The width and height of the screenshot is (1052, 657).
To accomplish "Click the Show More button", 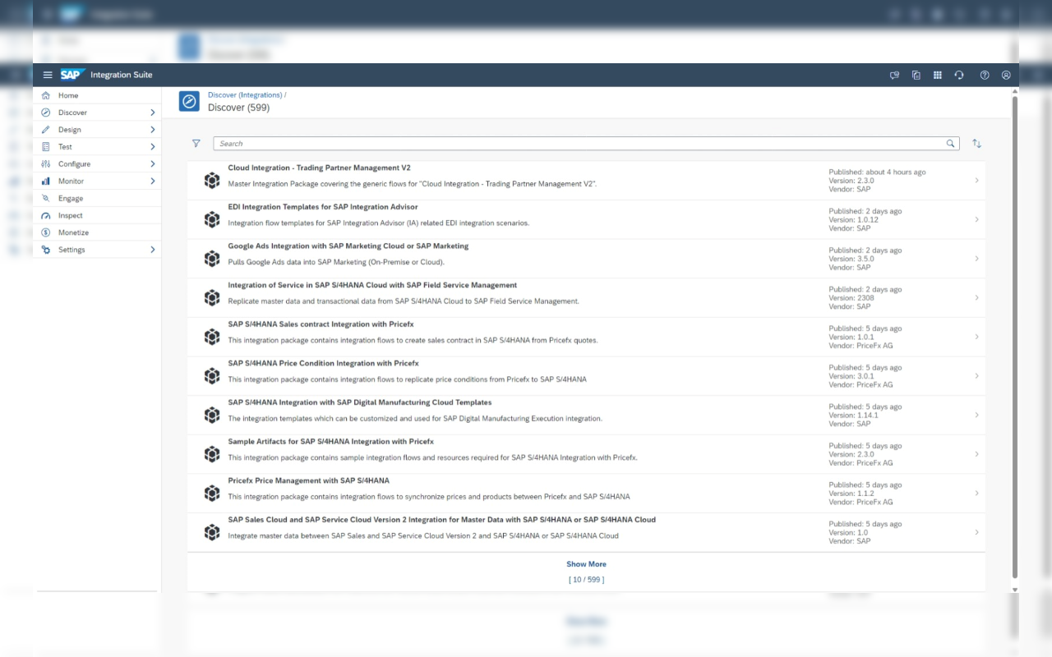I will click(586, 564).
